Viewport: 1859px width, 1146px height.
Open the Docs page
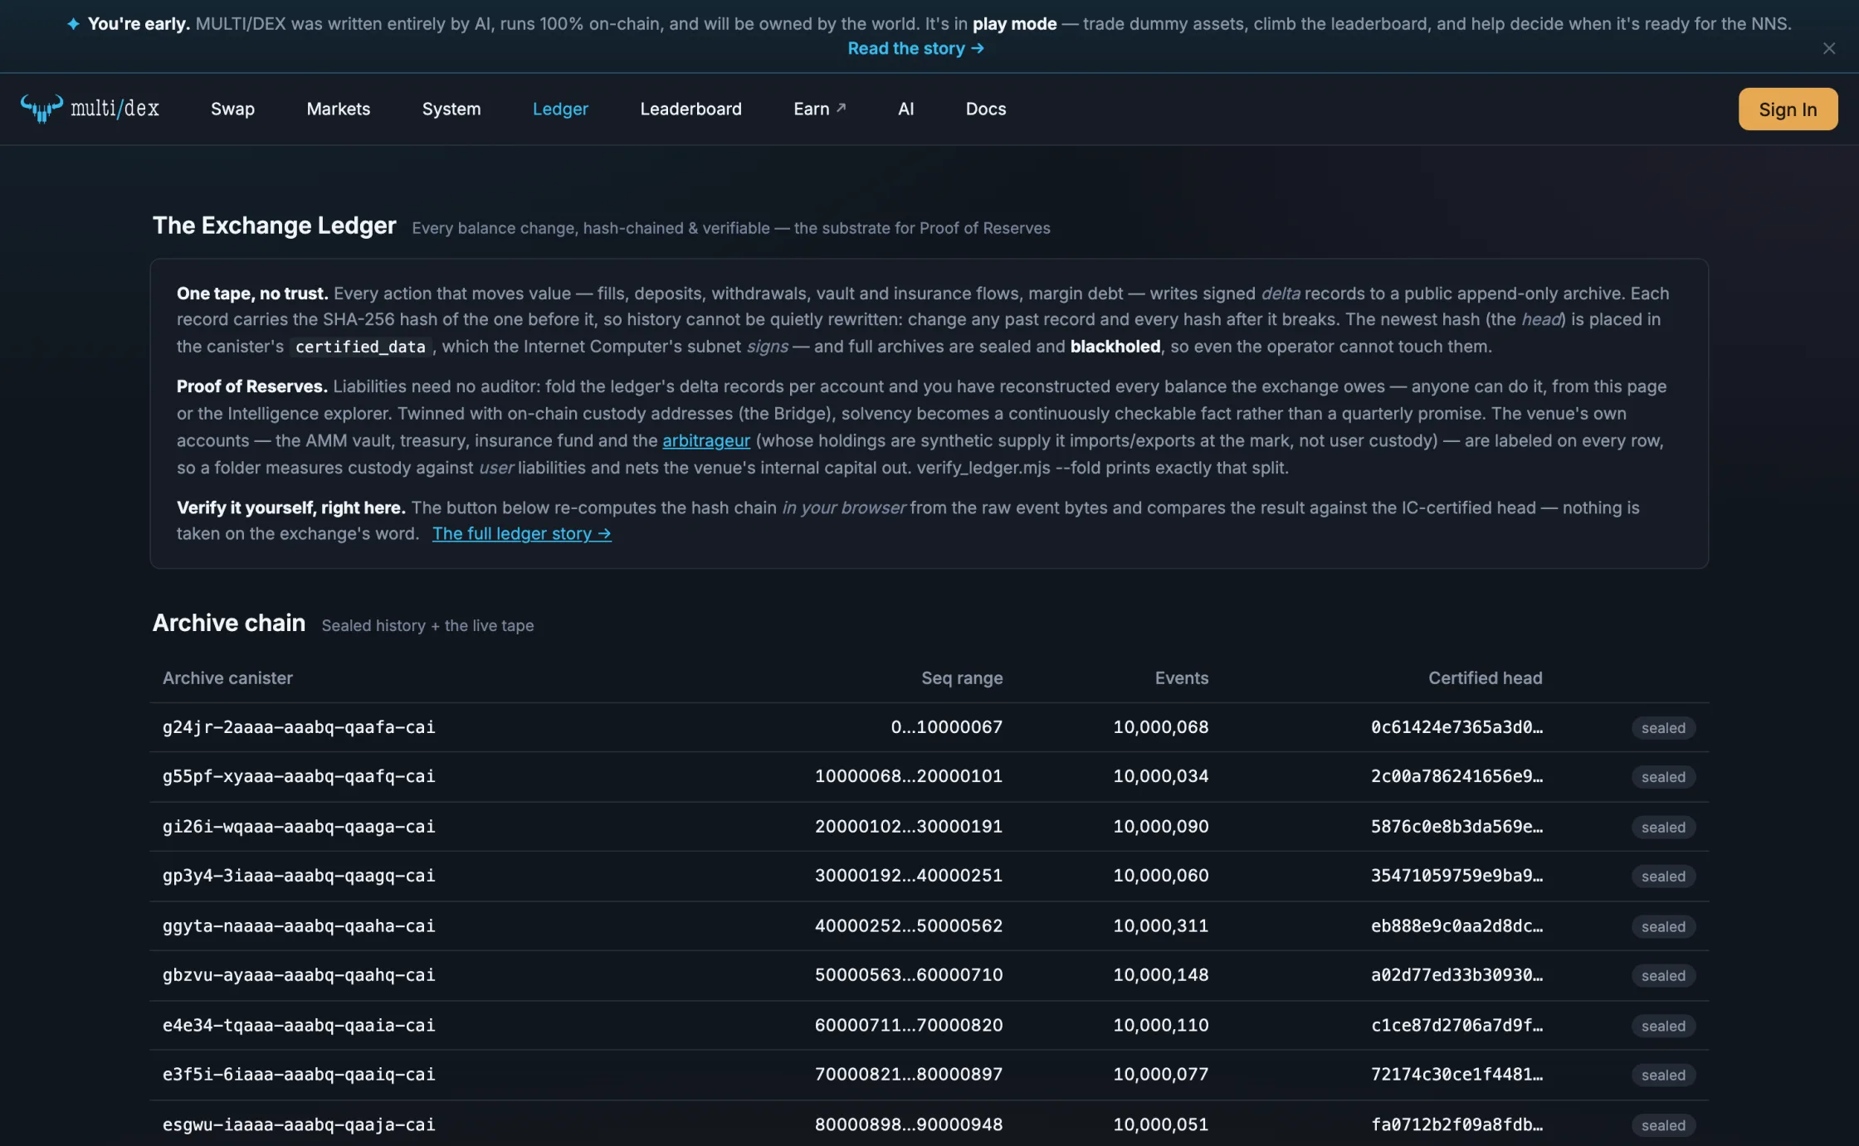pyautogui.click(x=986, y=109)
